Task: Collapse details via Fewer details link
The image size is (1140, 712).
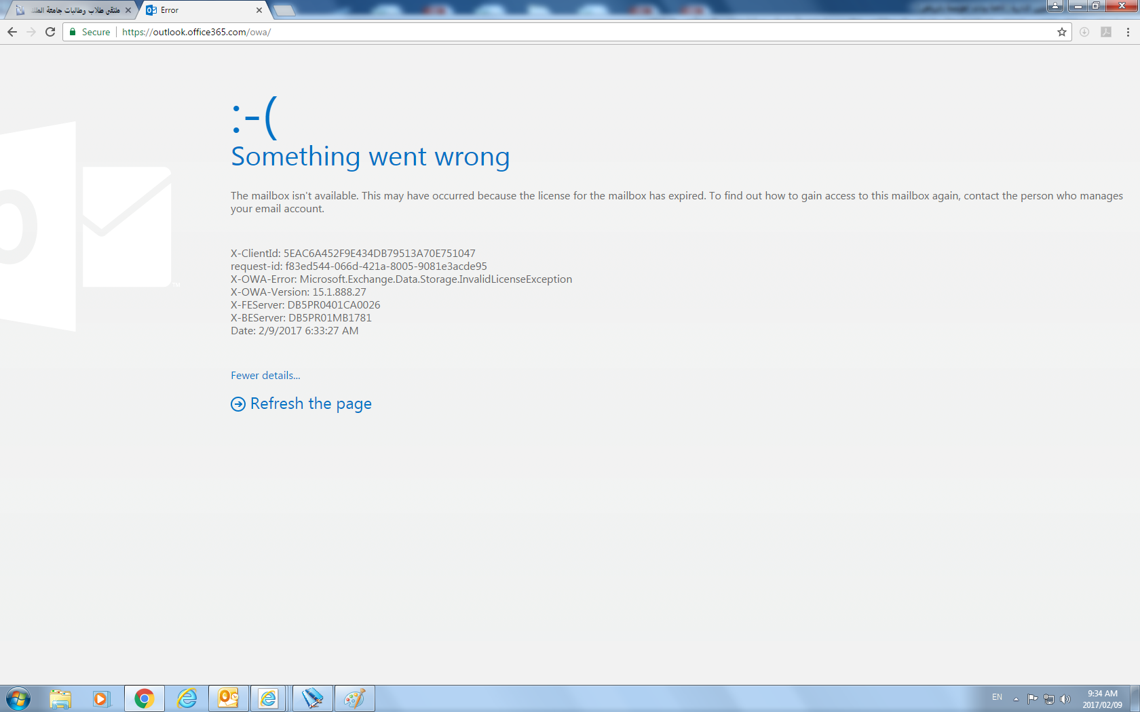Action: tap(265, 376)
